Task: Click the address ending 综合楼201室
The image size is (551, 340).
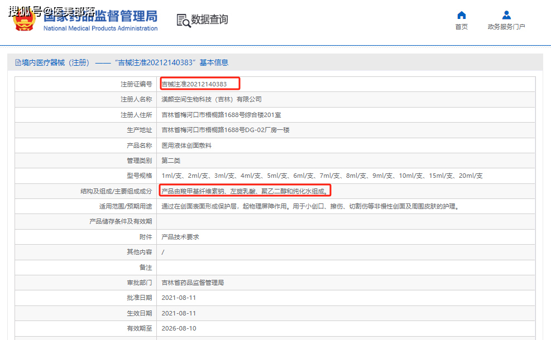Action: pos(222,115)
